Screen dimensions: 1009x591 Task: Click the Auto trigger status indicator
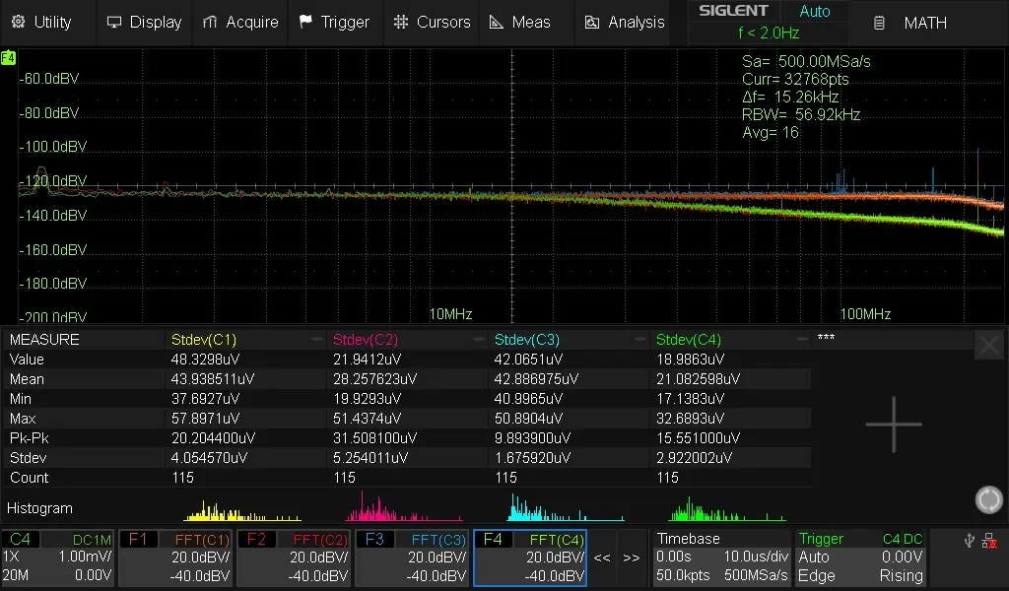tap(814, 12)
